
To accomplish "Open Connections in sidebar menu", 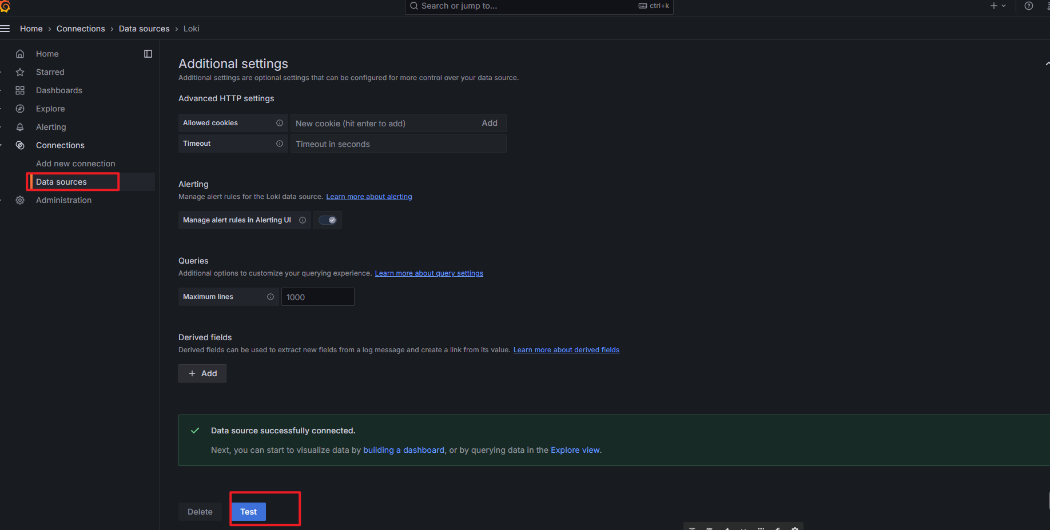I will [60, 145].
